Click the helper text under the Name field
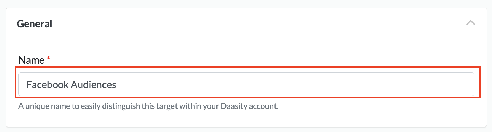 click(149, 106)
